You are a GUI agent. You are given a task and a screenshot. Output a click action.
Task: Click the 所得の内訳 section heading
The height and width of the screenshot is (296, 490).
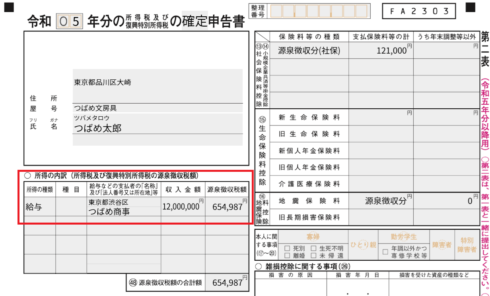(111, 175)
